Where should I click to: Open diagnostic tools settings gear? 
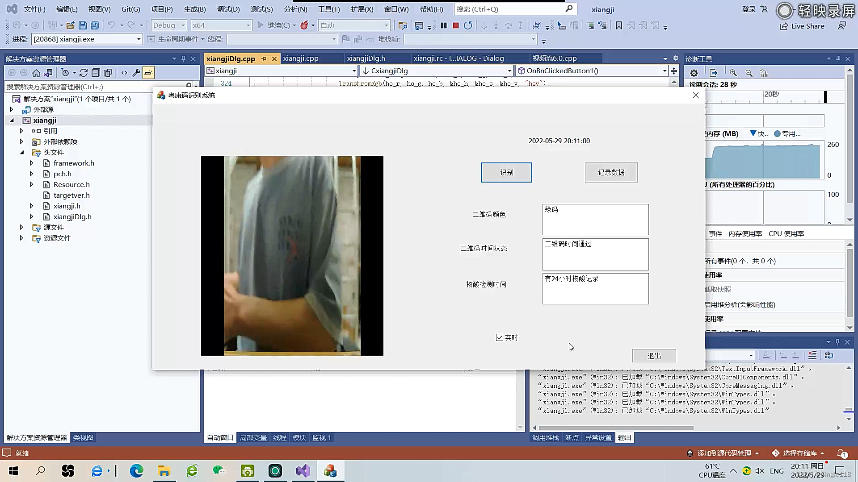coord(694,73)
